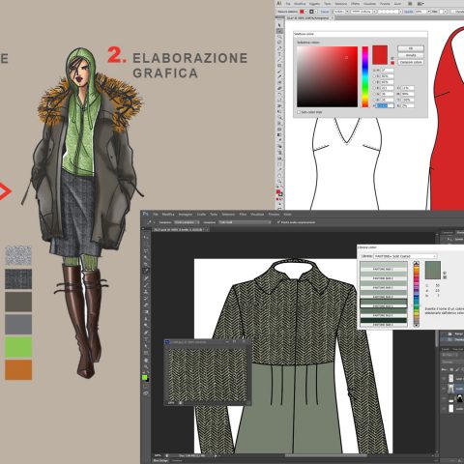Select the Clone Stamp tool
Screen dimensions: 464x464
(146, 292)
